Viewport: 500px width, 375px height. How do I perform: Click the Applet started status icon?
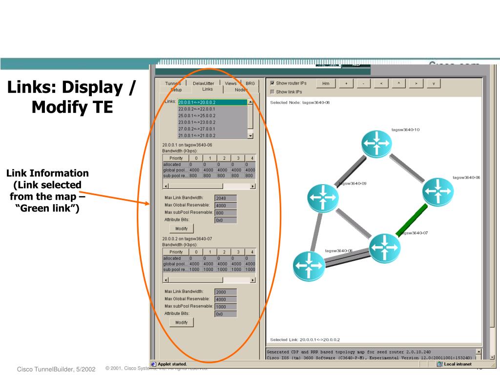(x=153, y=364)
